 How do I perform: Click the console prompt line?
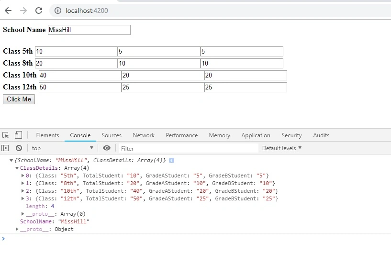tap(195, 239)
